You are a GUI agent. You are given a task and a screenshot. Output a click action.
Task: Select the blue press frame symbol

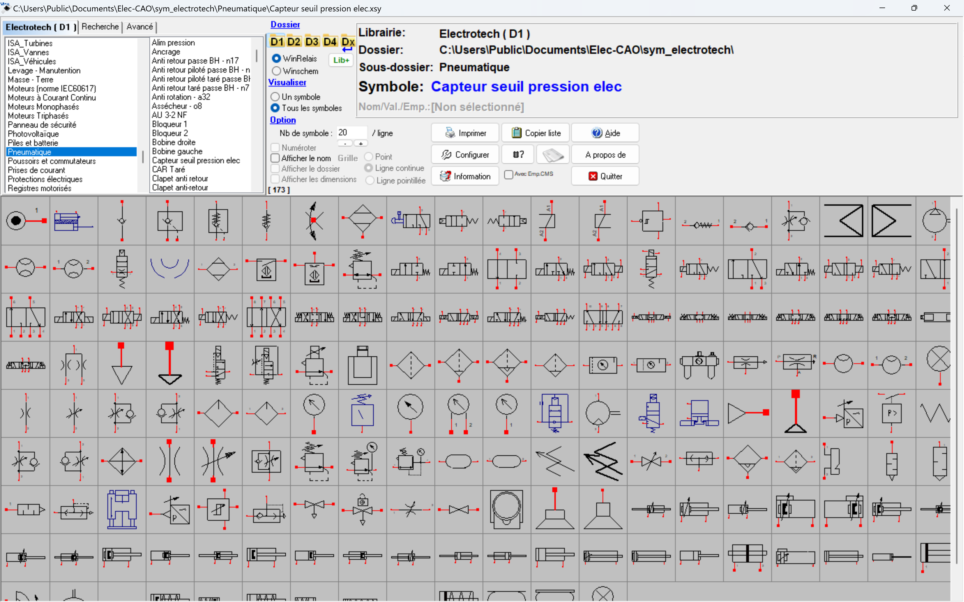(122, 509)
